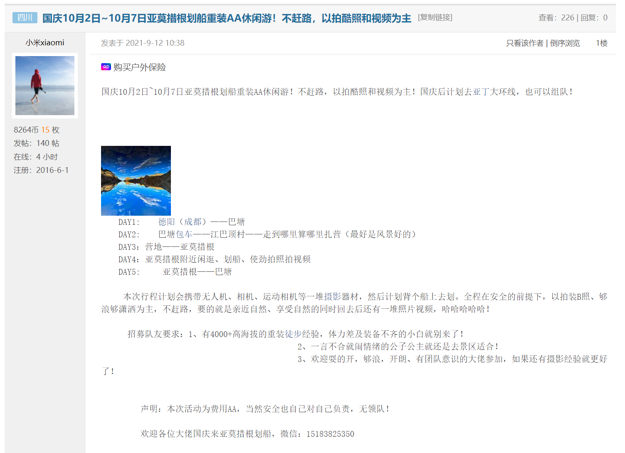Image resolution: width=625 pixels, height=453 pixels.
Task: Click the 1楼 floor label
Action: (601, 43)
